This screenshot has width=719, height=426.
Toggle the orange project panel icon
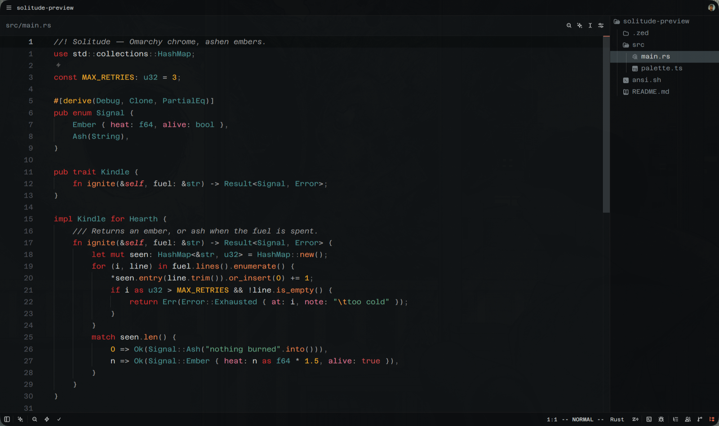point(712,419)
